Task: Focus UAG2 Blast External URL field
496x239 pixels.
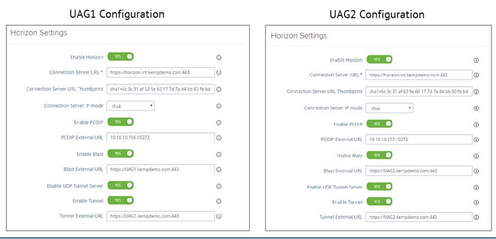Action: tap(419, 171)
